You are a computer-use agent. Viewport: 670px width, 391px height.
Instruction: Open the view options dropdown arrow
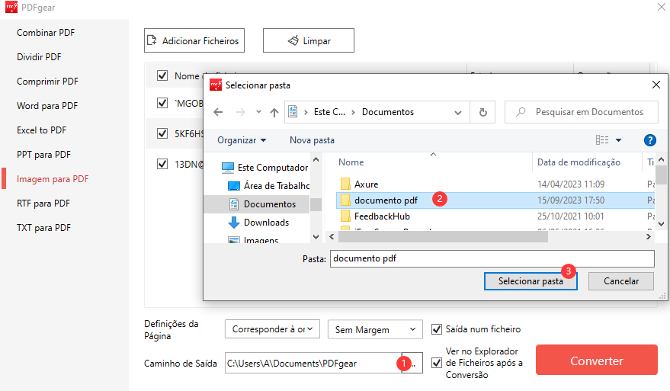coord(618,140)
